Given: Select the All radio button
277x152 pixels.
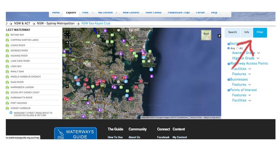Looking at the screenshot, I should tap(238, 48).
